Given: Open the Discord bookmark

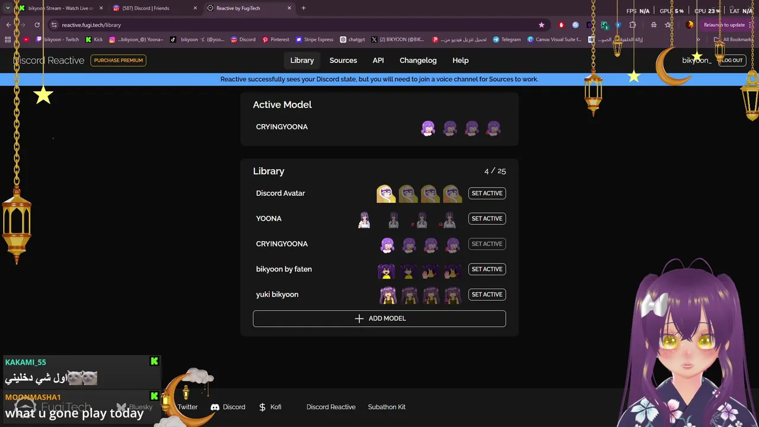Looking at the screenshot, I should click(243, 40).
